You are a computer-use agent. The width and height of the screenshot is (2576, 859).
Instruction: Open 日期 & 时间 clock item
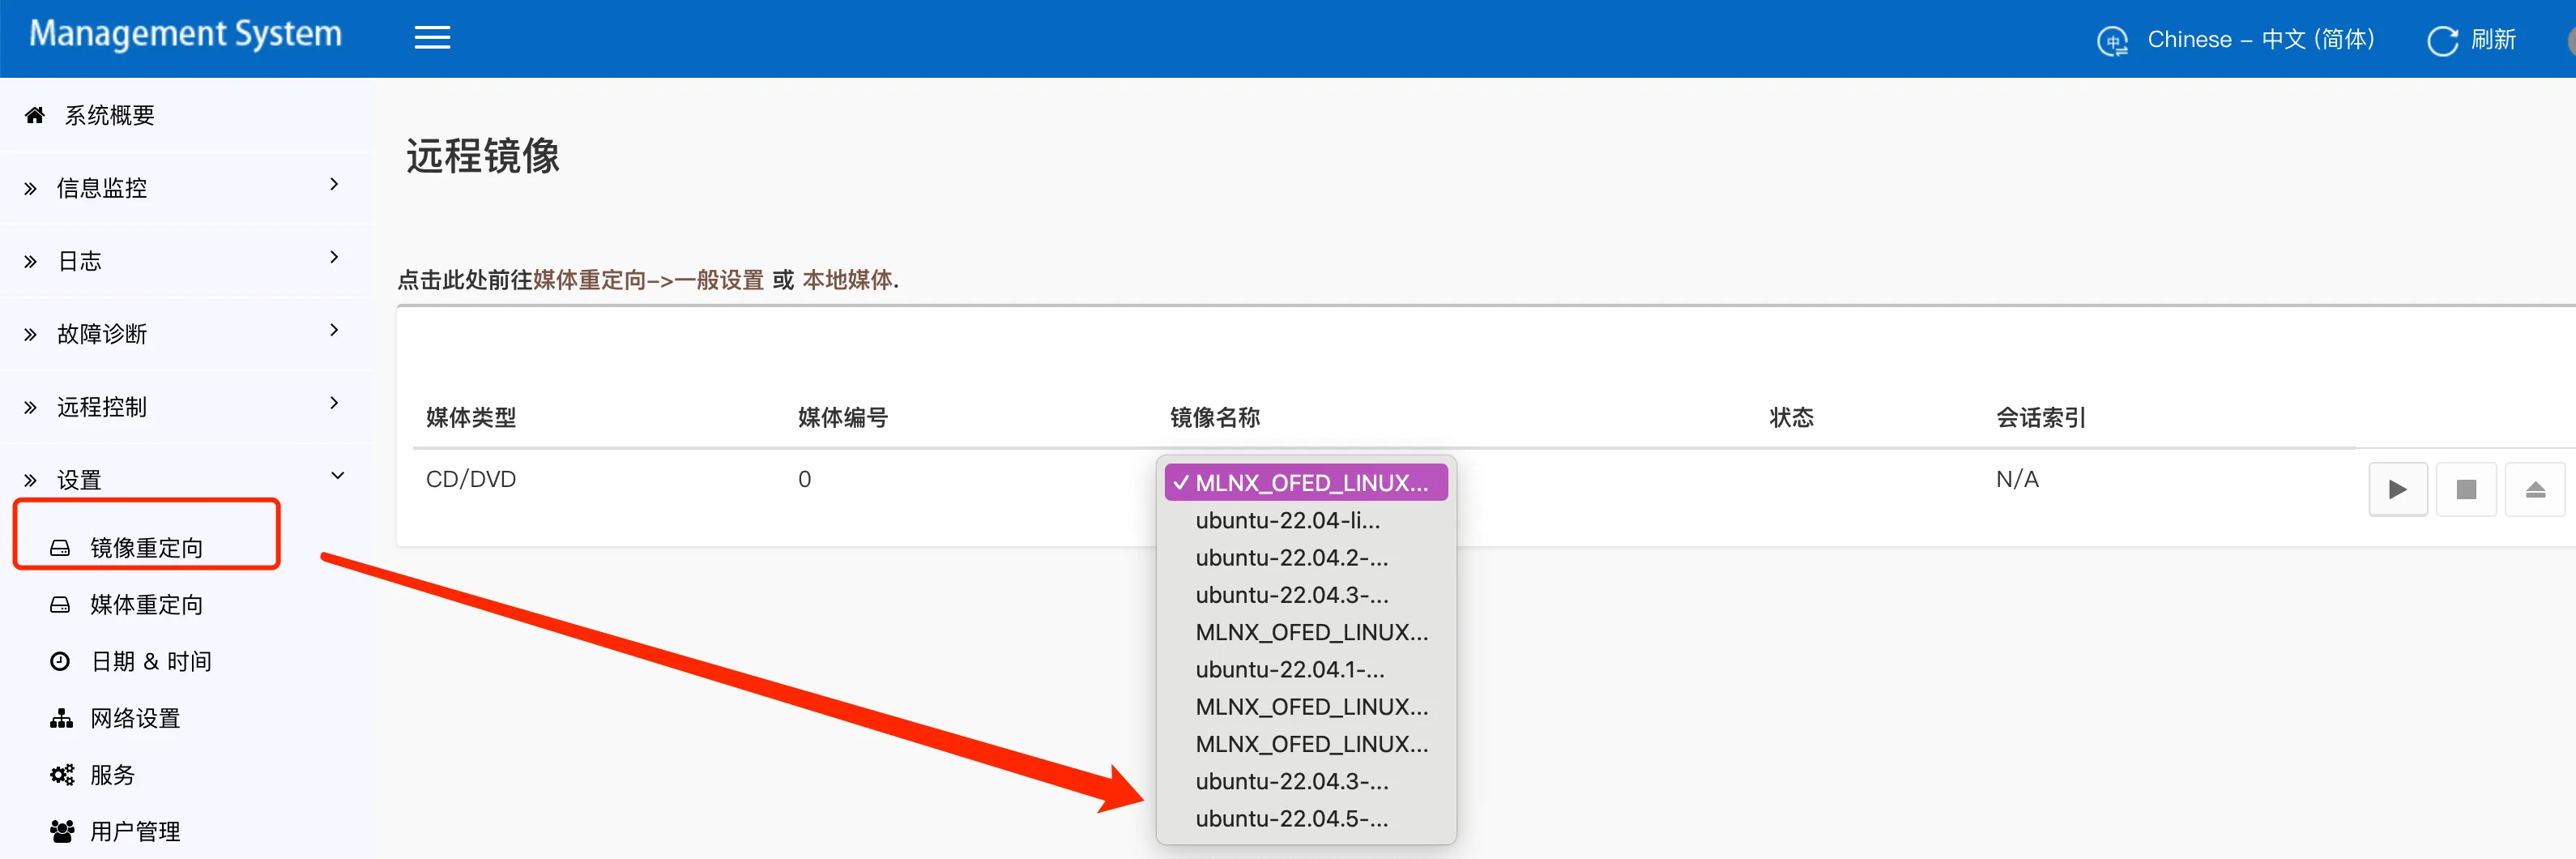(x=150, y=661)
